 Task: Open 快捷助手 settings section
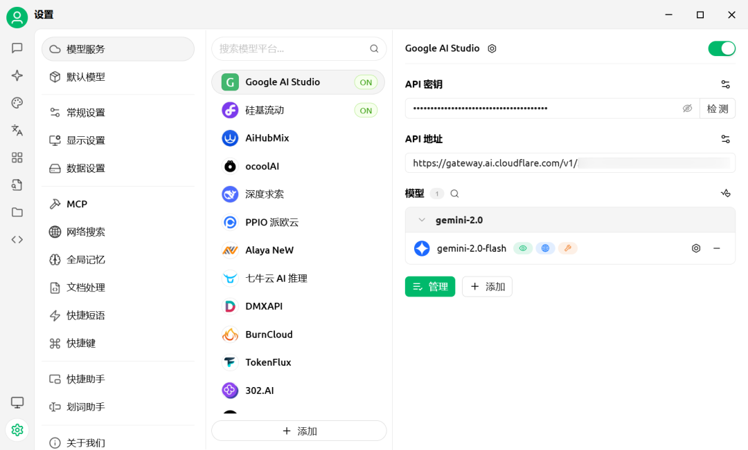[x=118, y=379]
